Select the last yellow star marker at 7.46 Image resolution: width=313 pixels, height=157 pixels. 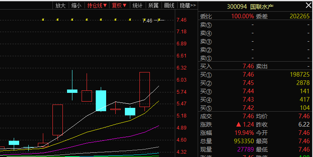[159, 20]
